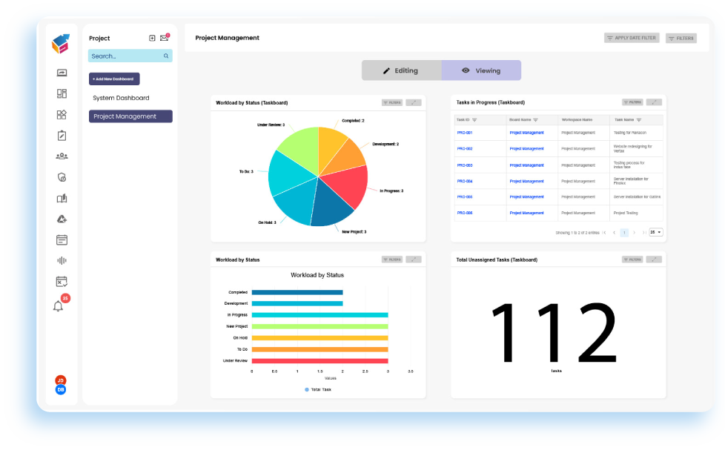The height and width of the screenshot is (453, 725).
Task: Open notifications via the bell icon
Action: click(x=59, y=305)
